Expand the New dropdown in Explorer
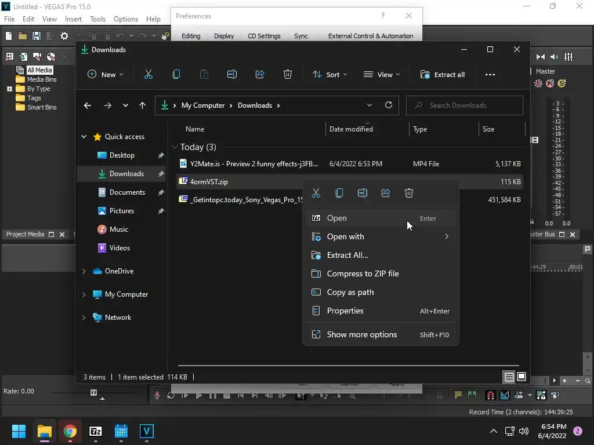Screen dimensions: 594x445 pyautogui.click(x=106, y=75)
